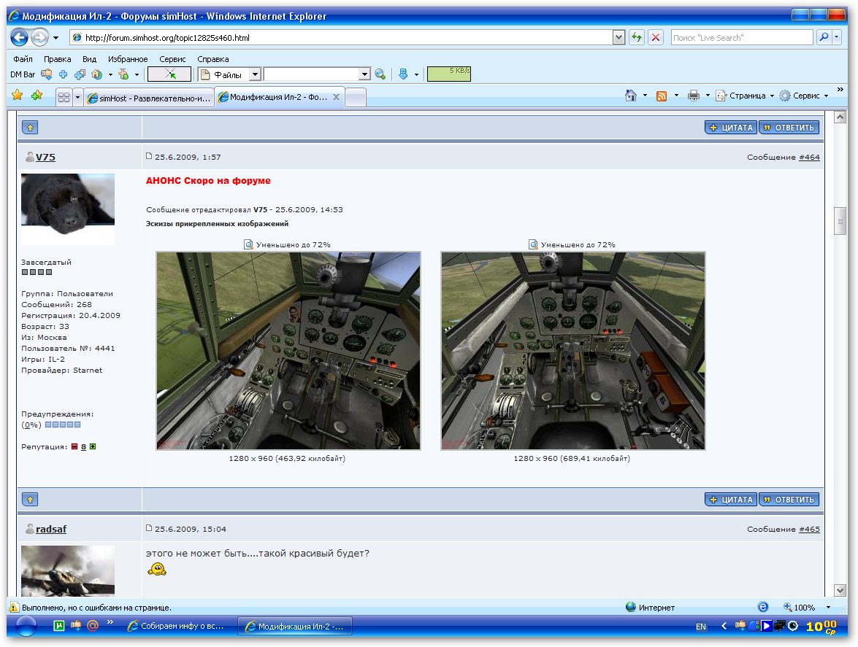Click the vertical scrollbar thumb
Image resolution: width=858 pixels, height=647 pixels.
[x=840, y=221]
